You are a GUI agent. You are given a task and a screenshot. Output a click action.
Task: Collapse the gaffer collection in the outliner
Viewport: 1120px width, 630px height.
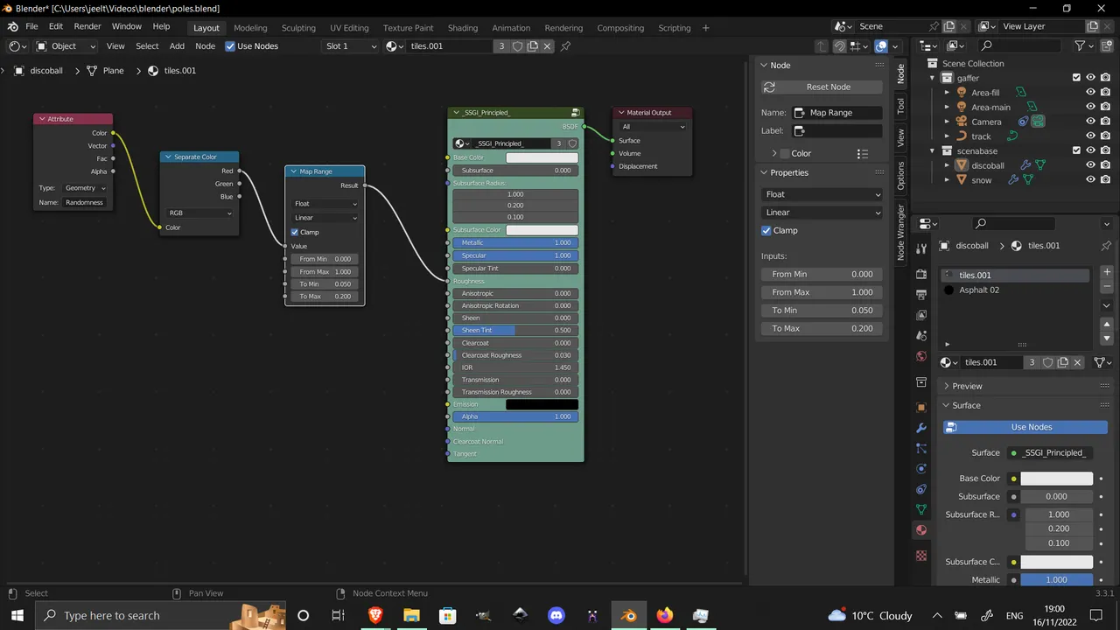coord(933,78)
